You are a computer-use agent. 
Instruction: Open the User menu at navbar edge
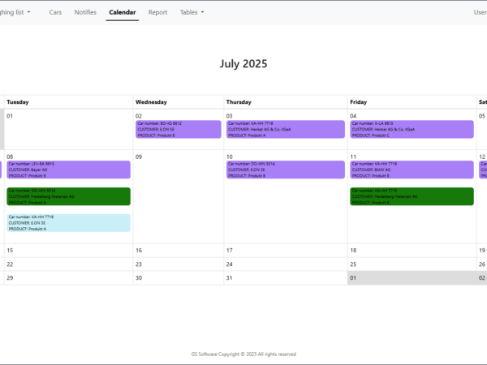481,12
